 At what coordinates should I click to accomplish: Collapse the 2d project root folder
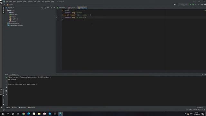click(6, 10)
